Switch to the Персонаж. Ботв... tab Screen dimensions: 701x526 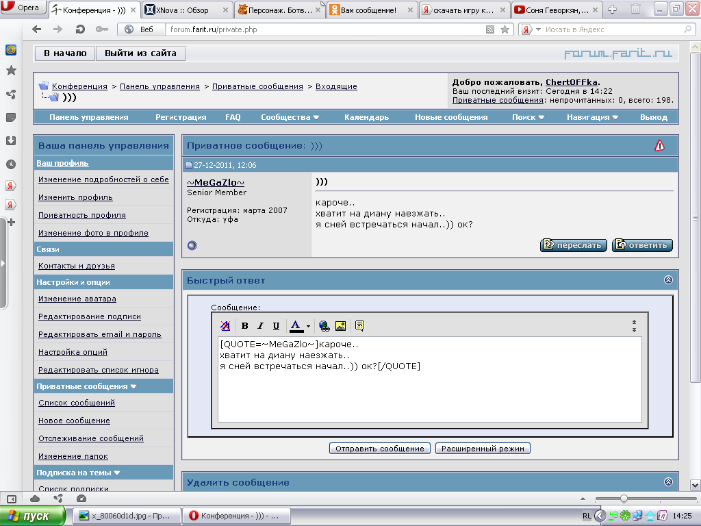(x=279, y=10)
